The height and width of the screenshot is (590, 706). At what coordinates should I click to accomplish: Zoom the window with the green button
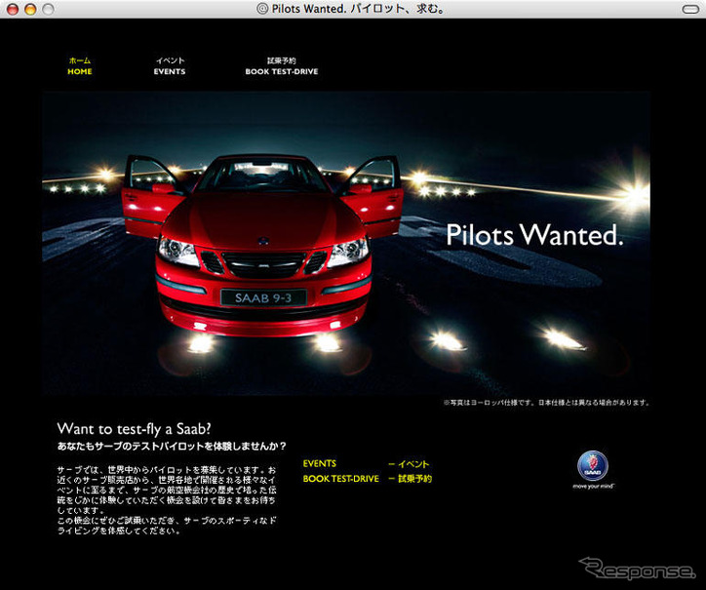tap(48, 8)
